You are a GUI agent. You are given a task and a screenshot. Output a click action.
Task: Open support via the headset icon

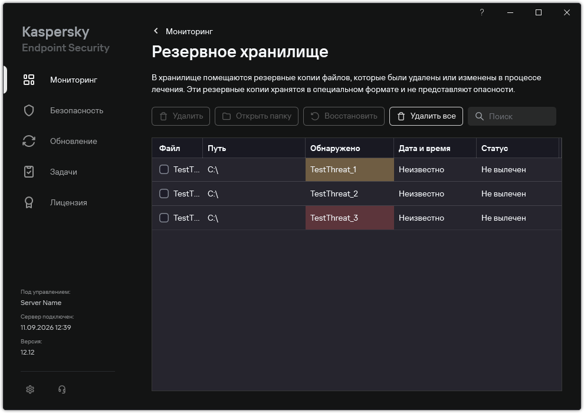pos(62,389)
